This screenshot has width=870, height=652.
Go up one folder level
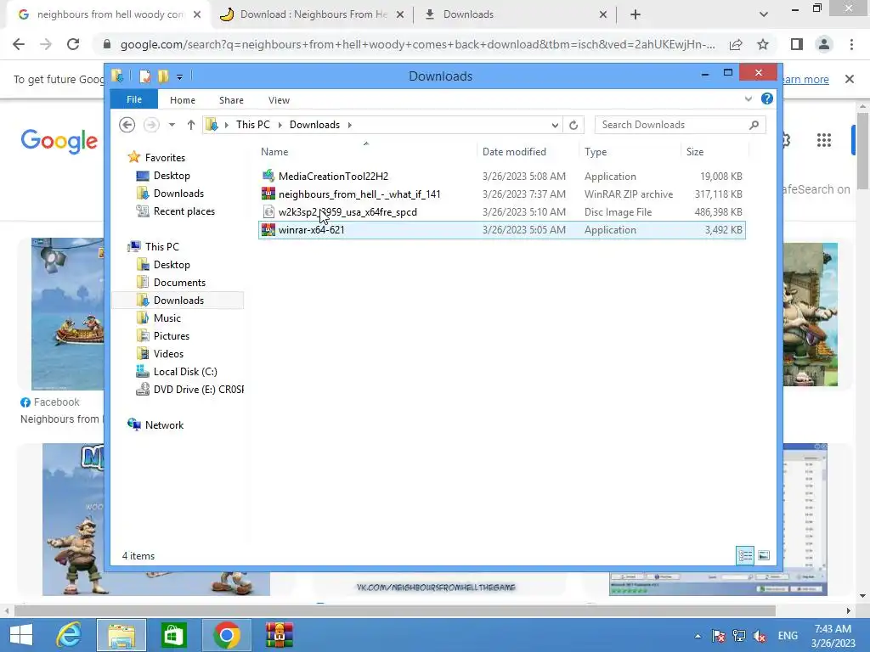pos(191,125)
